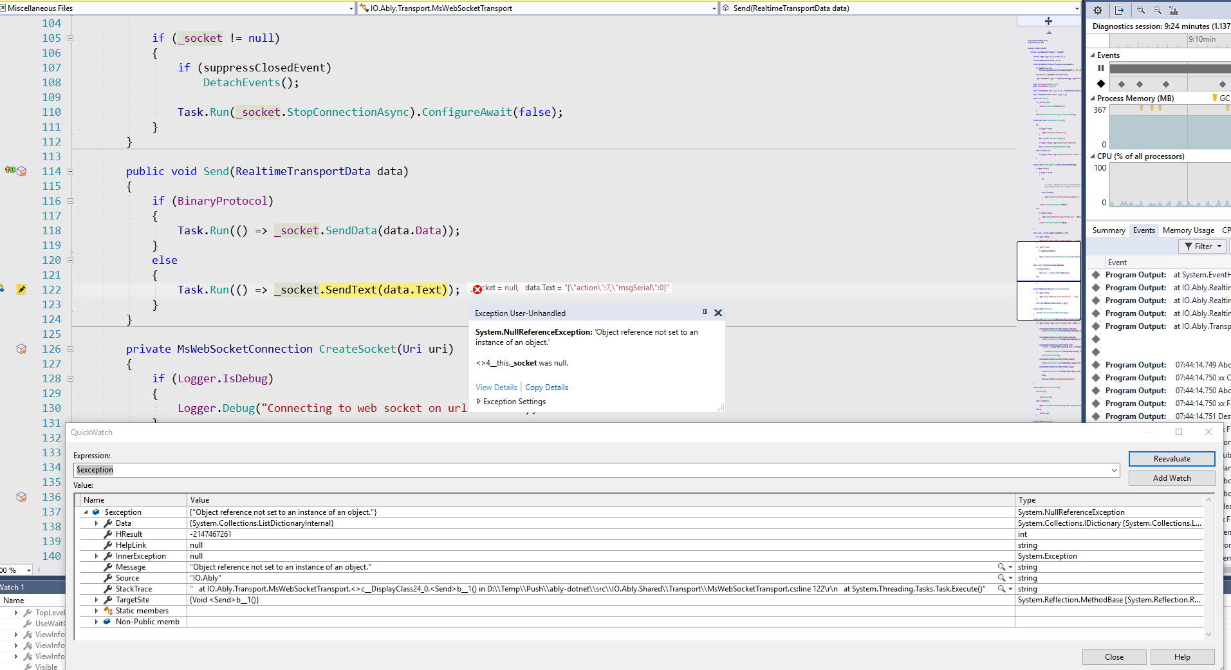Click the pencil breakpoint glyph at line 122
The width and height of the screenshot is (1231, 670).
[x=21, y=290]
